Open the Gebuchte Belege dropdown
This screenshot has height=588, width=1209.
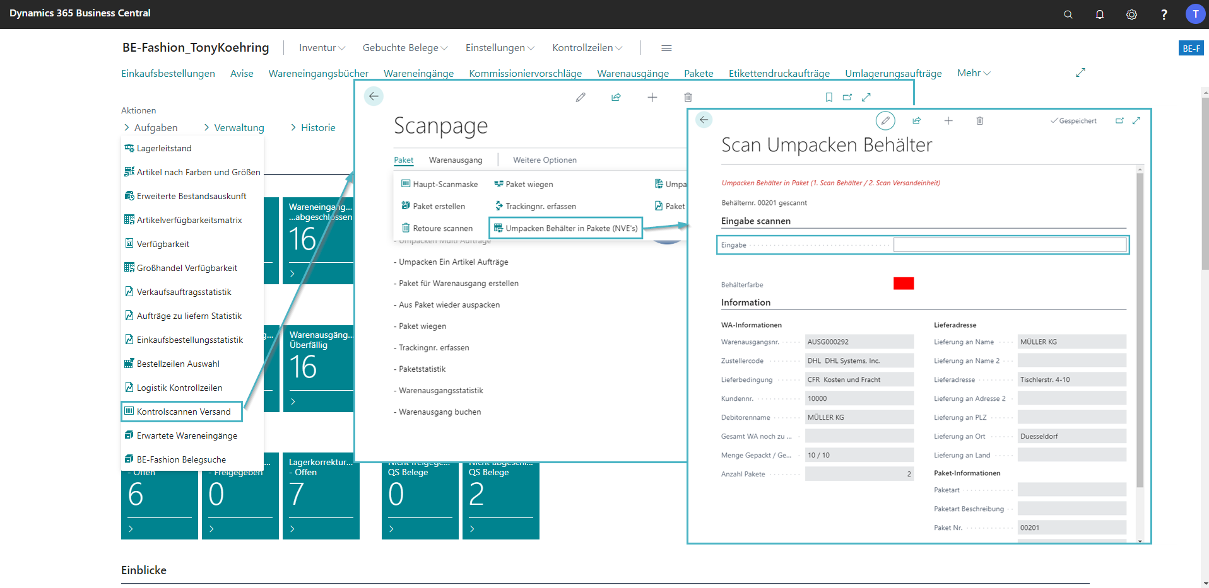point(404,48)
